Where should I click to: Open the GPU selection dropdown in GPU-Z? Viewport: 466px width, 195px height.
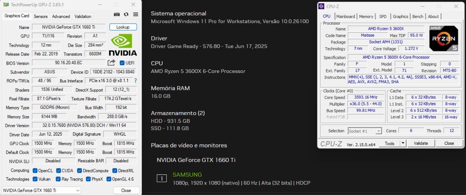(42, 190)
